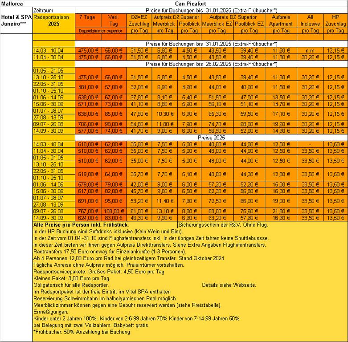Select the extra-day price "95,00 €"
Image resolution: width=348 pixels, height=342 pixels.
tap(114, 201)
